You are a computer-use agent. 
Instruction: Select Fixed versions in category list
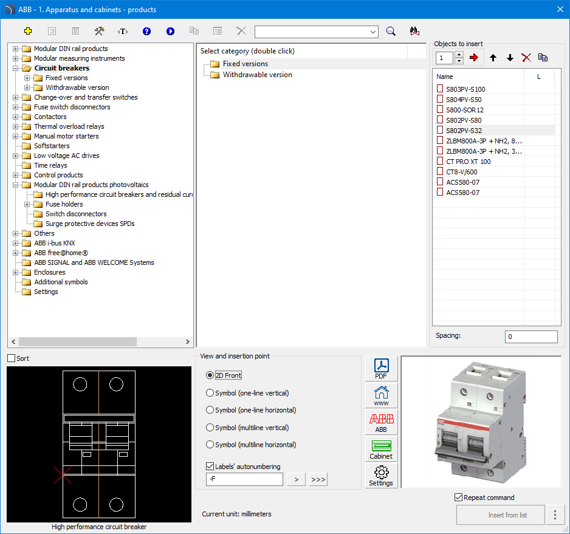coord(246,64)
